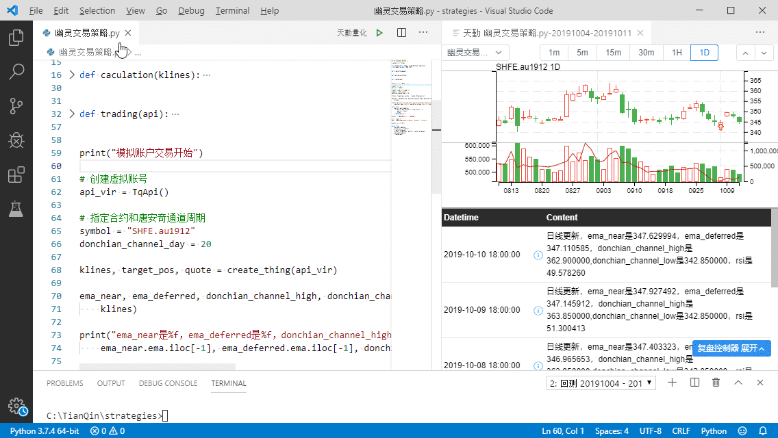Open the Edit menu
Image resolution: width=778 pixels, height=438 pixels.
pos(61,10)
